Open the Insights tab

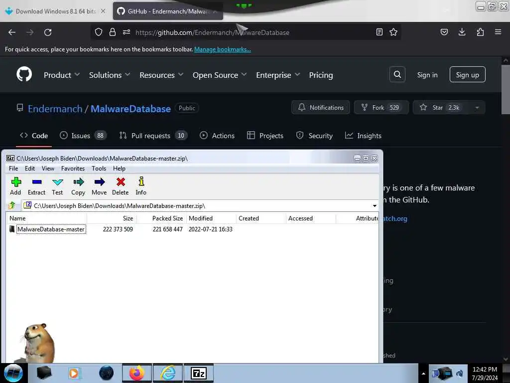coord(363,136)
